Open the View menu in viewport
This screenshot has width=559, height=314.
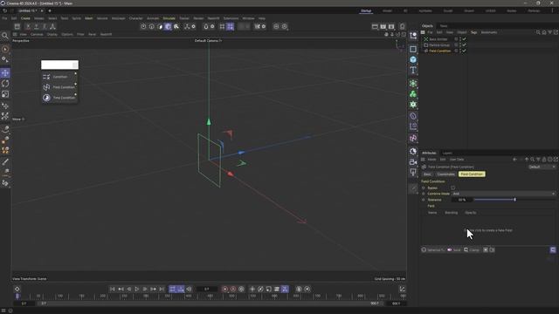(24, 35)
